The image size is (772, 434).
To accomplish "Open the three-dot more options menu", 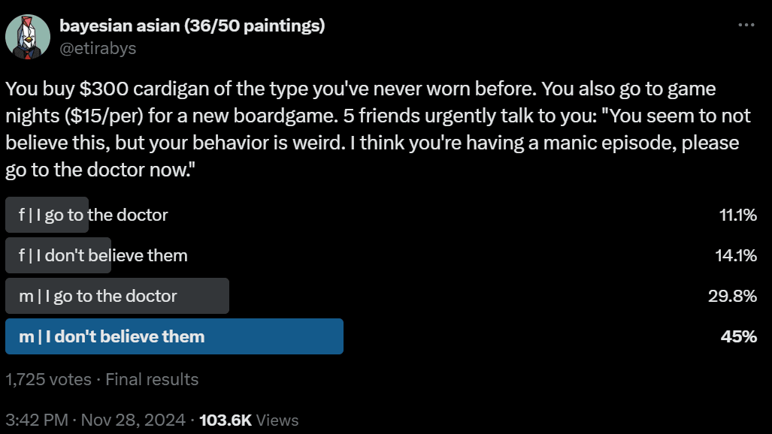I will pyautogui.click(x=746, y=25).
